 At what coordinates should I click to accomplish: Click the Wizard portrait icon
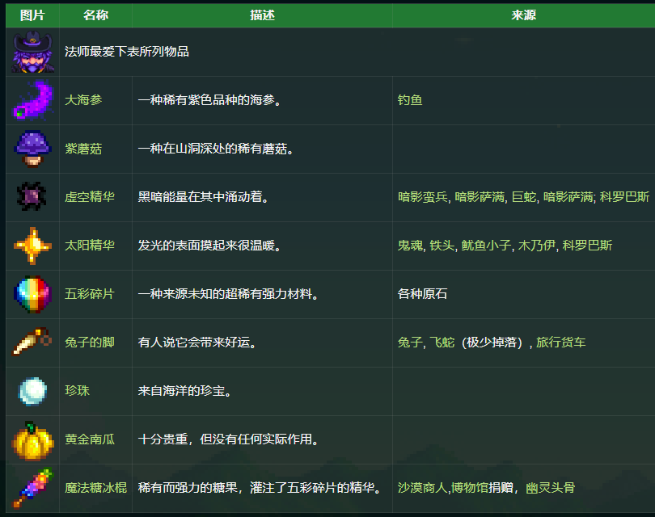pos(32,52)
